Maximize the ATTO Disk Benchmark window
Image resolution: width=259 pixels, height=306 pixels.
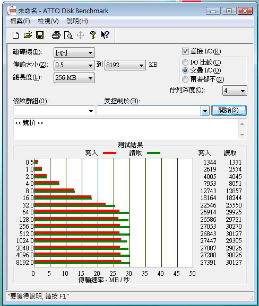(x=229, y=11)
